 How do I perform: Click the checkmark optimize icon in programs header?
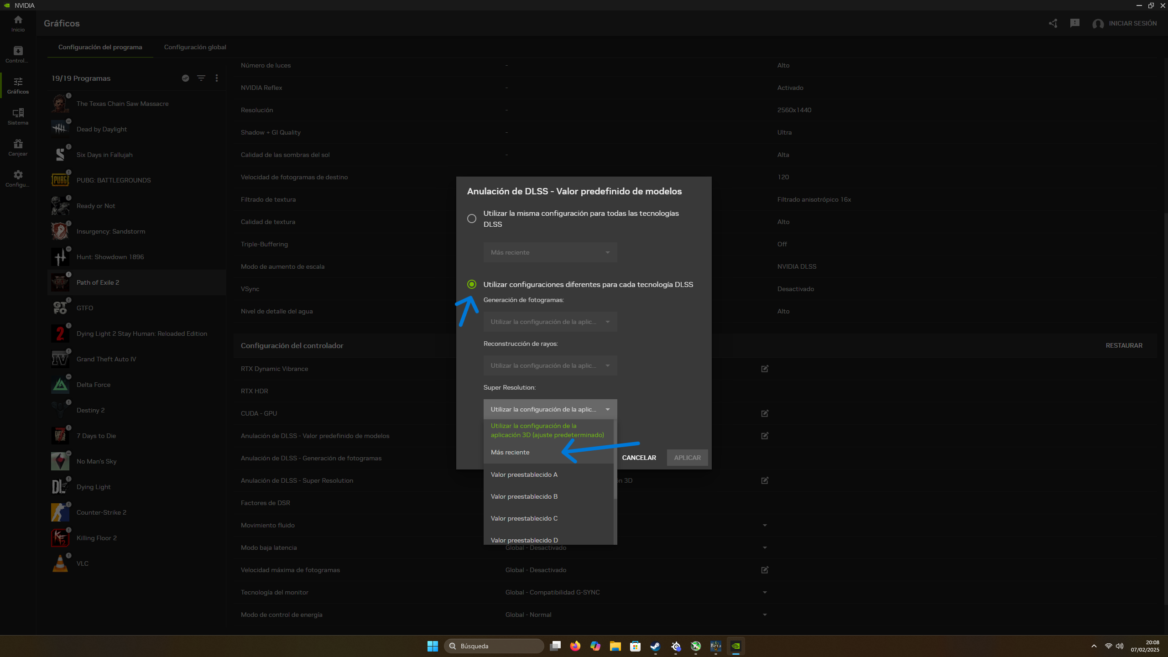185,78
